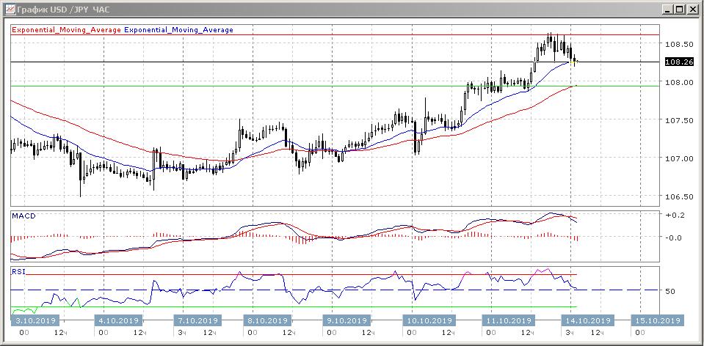Pick the 11.10.2019 date marker
This screenshot has height=346, width=704.
tap(507, 320)
